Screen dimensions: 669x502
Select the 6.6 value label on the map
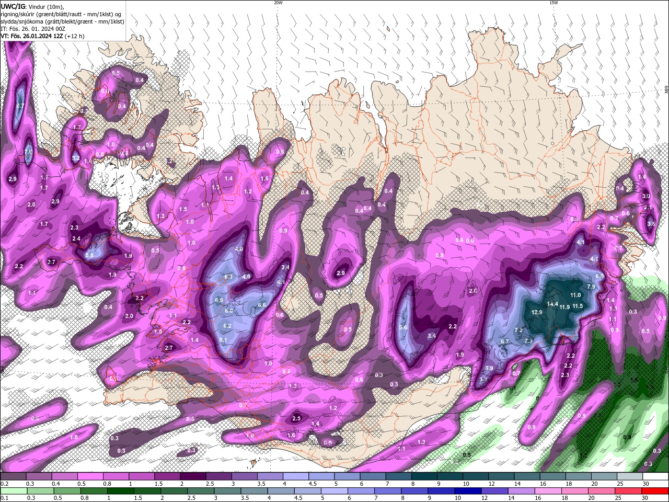click(x=262, y=305)
